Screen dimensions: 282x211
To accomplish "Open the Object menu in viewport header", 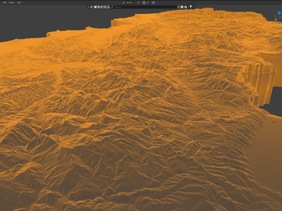I will coord(12,3).
